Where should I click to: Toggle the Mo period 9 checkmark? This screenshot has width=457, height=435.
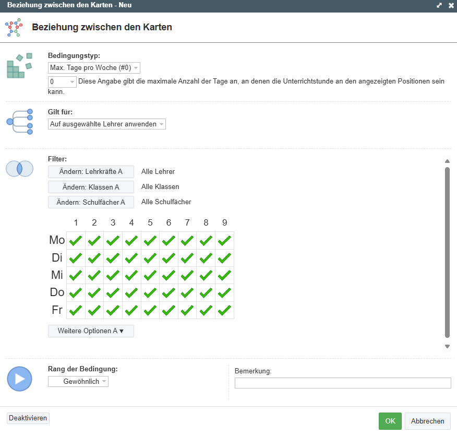(224, 241)
